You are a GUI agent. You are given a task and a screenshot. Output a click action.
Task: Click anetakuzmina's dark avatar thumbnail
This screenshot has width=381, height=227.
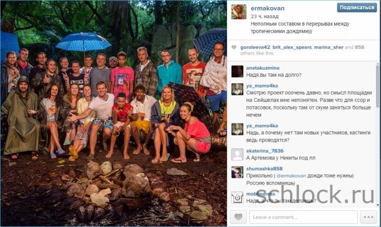(237, 71)
